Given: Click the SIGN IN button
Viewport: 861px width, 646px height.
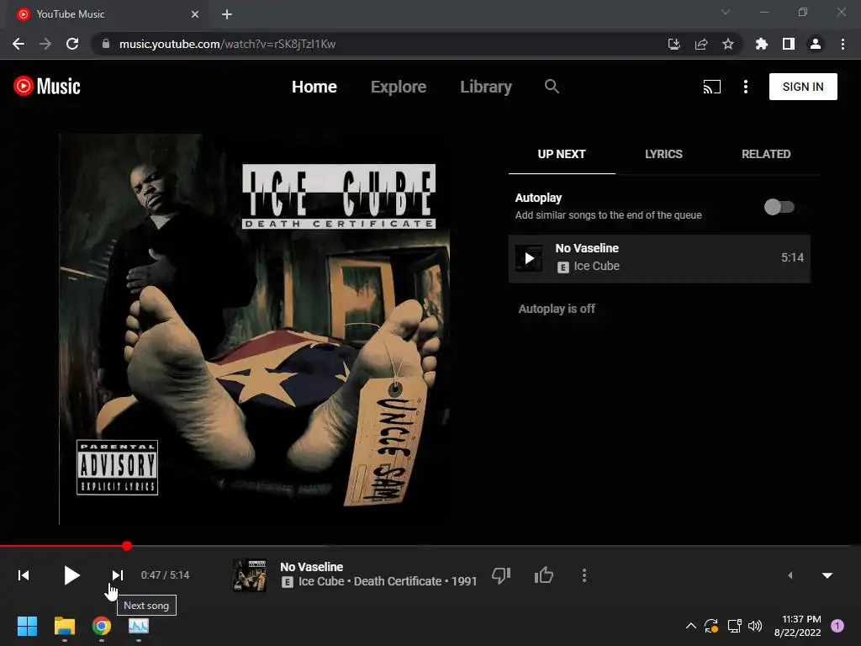Looking at the screenshot, I should pyautogui.click(x=803, y=87).
